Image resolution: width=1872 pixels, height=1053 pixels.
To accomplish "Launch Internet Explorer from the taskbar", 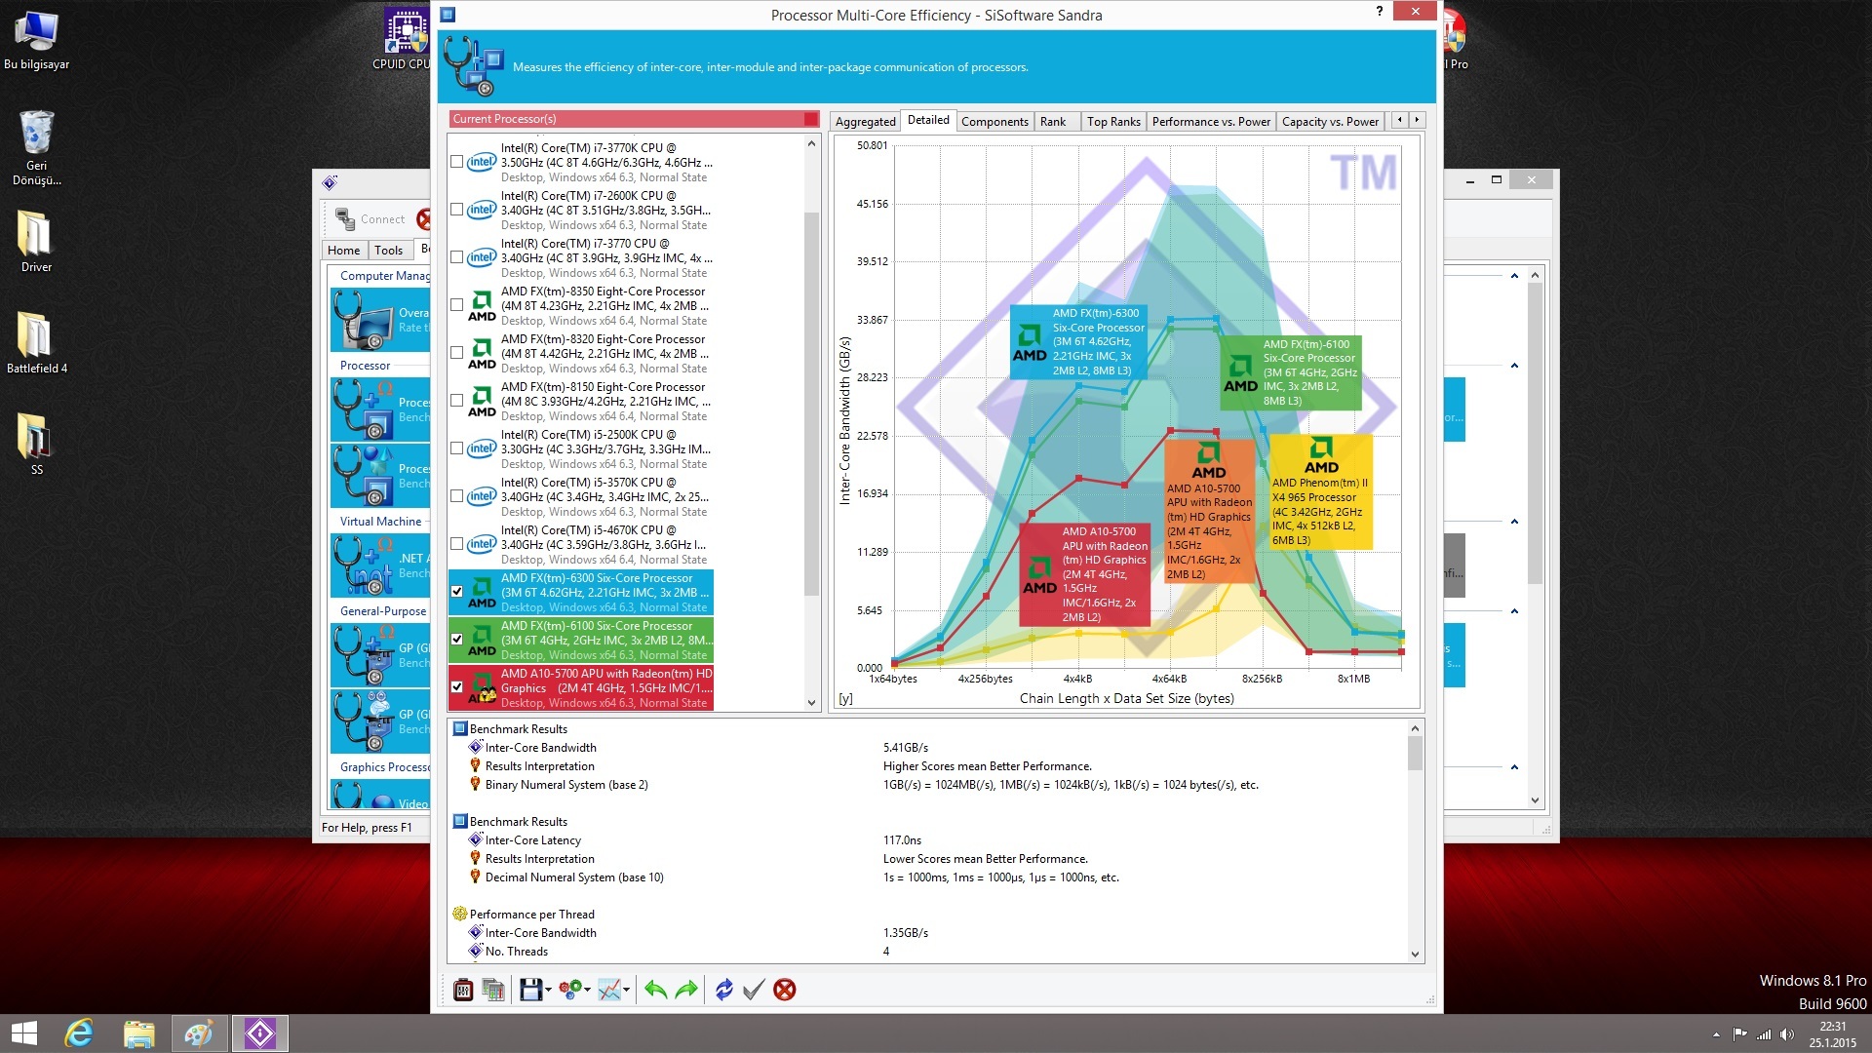I will (79, 1033).
